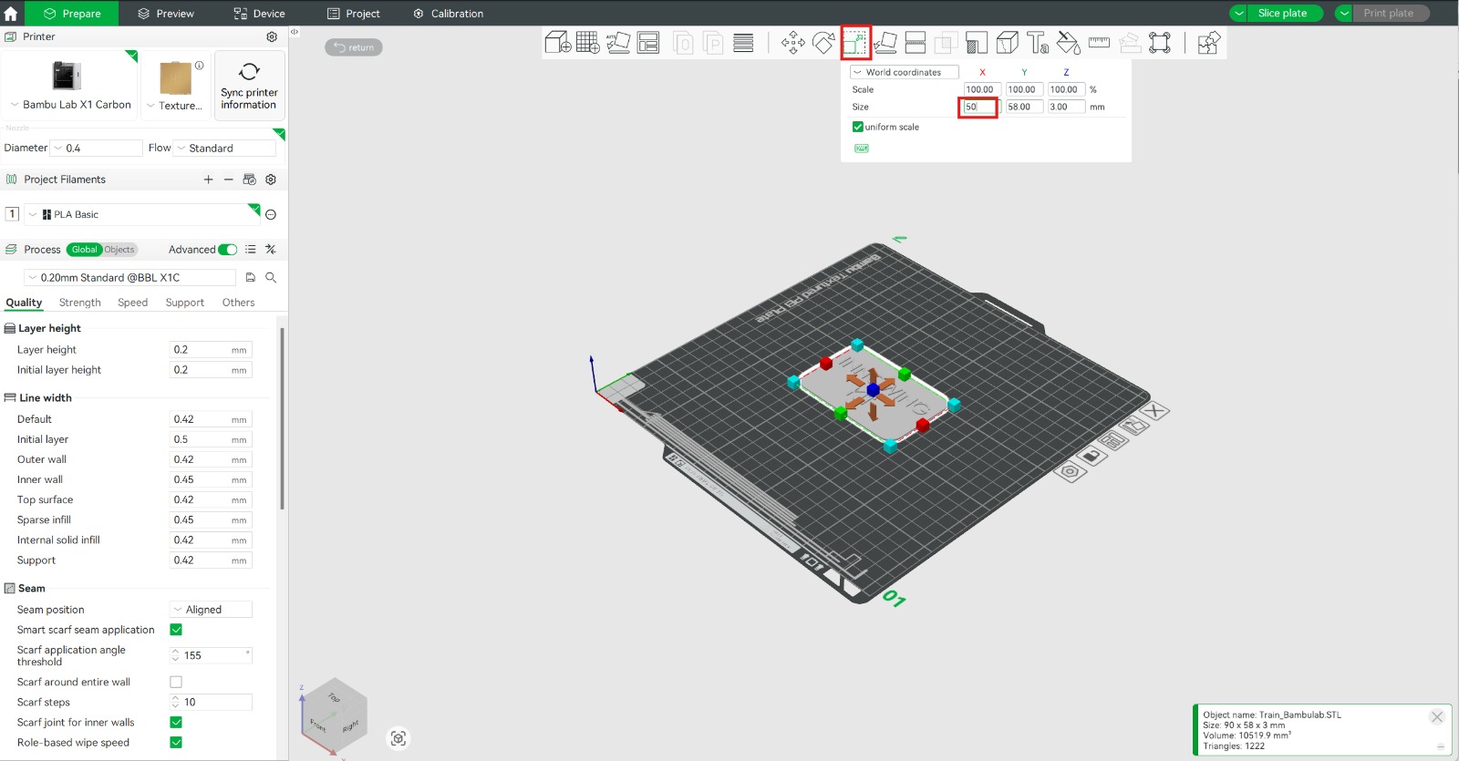Screen dimensions: 1459x761
Task: Select the Color painting bucket tool
Action: (x=1068, y=43)
